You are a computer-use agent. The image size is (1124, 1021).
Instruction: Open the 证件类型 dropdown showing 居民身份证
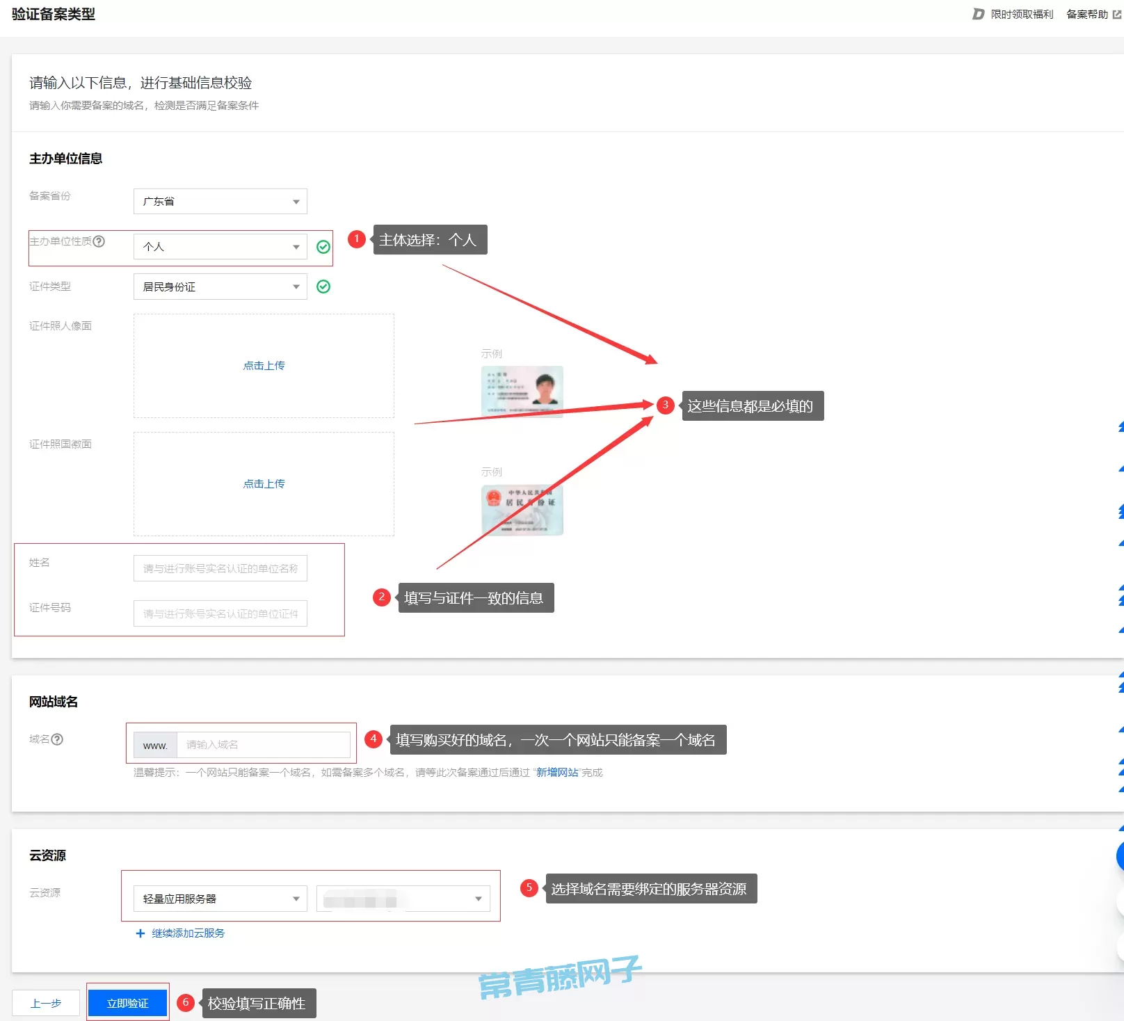(x=220, y=287)
